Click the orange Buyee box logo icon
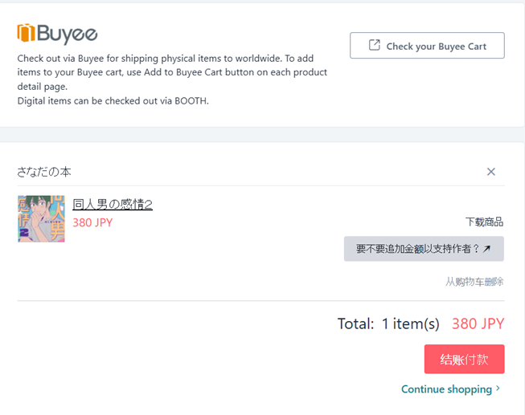Screen dimensions: 525x415 coord(27,34)
